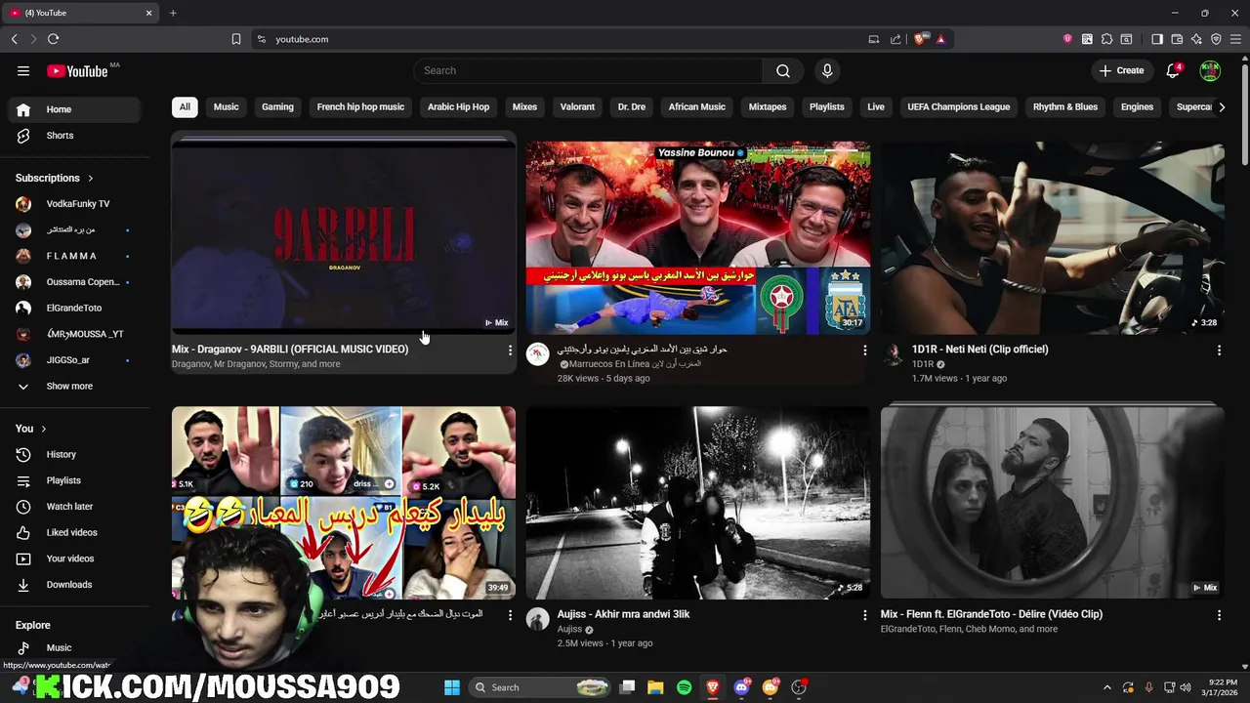Select the Music filter chip
The image size is (1250, 703).
[227, 107]
